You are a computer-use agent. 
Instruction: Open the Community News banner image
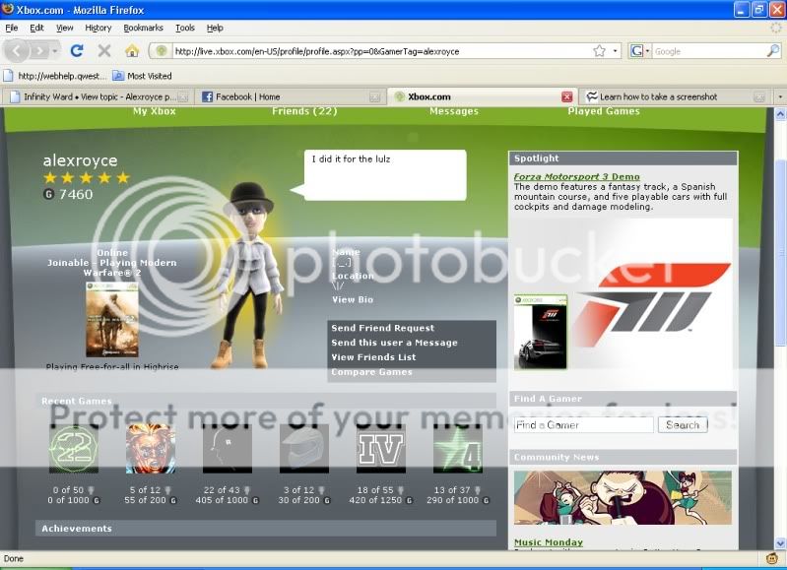[623, 498]
